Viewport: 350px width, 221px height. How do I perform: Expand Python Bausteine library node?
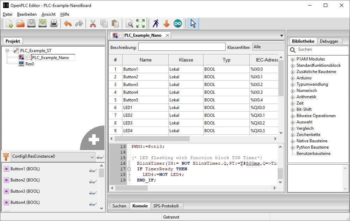[x=292, y=148]
